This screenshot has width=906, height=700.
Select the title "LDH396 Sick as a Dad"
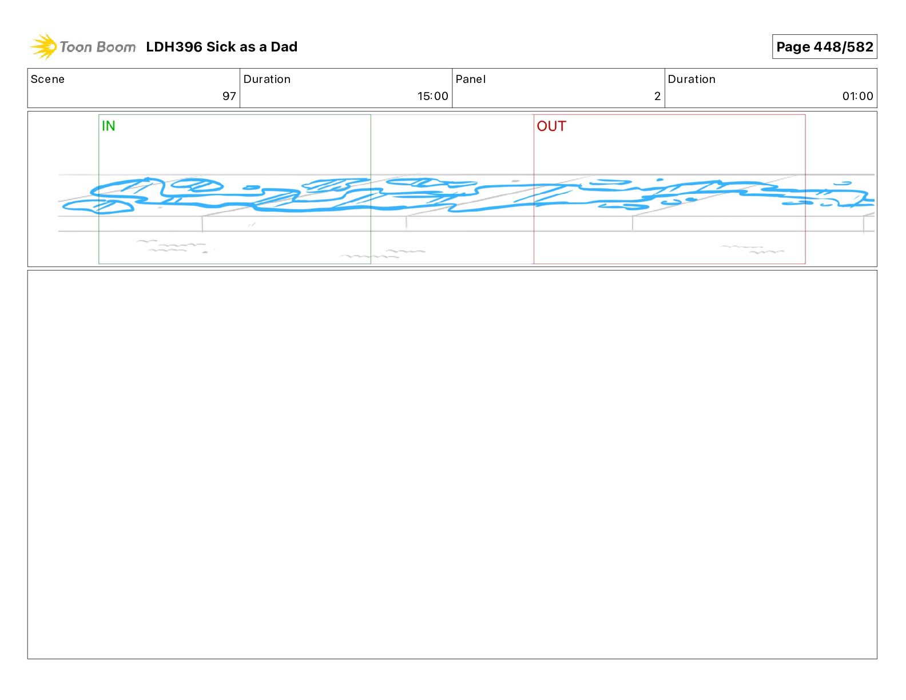pos(222,47)
